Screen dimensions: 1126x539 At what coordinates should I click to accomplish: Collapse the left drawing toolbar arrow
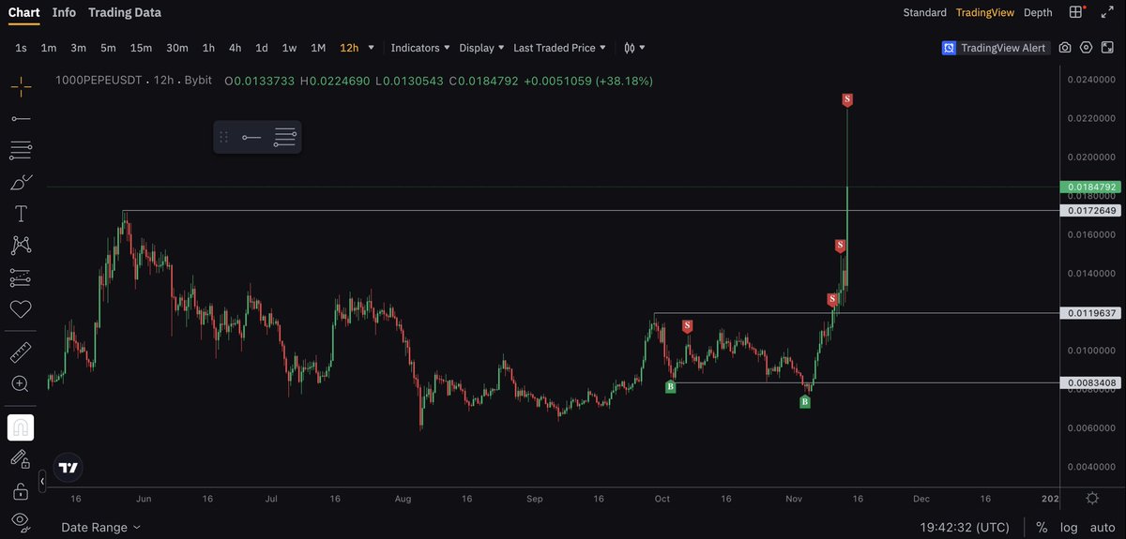click(42, 481)
